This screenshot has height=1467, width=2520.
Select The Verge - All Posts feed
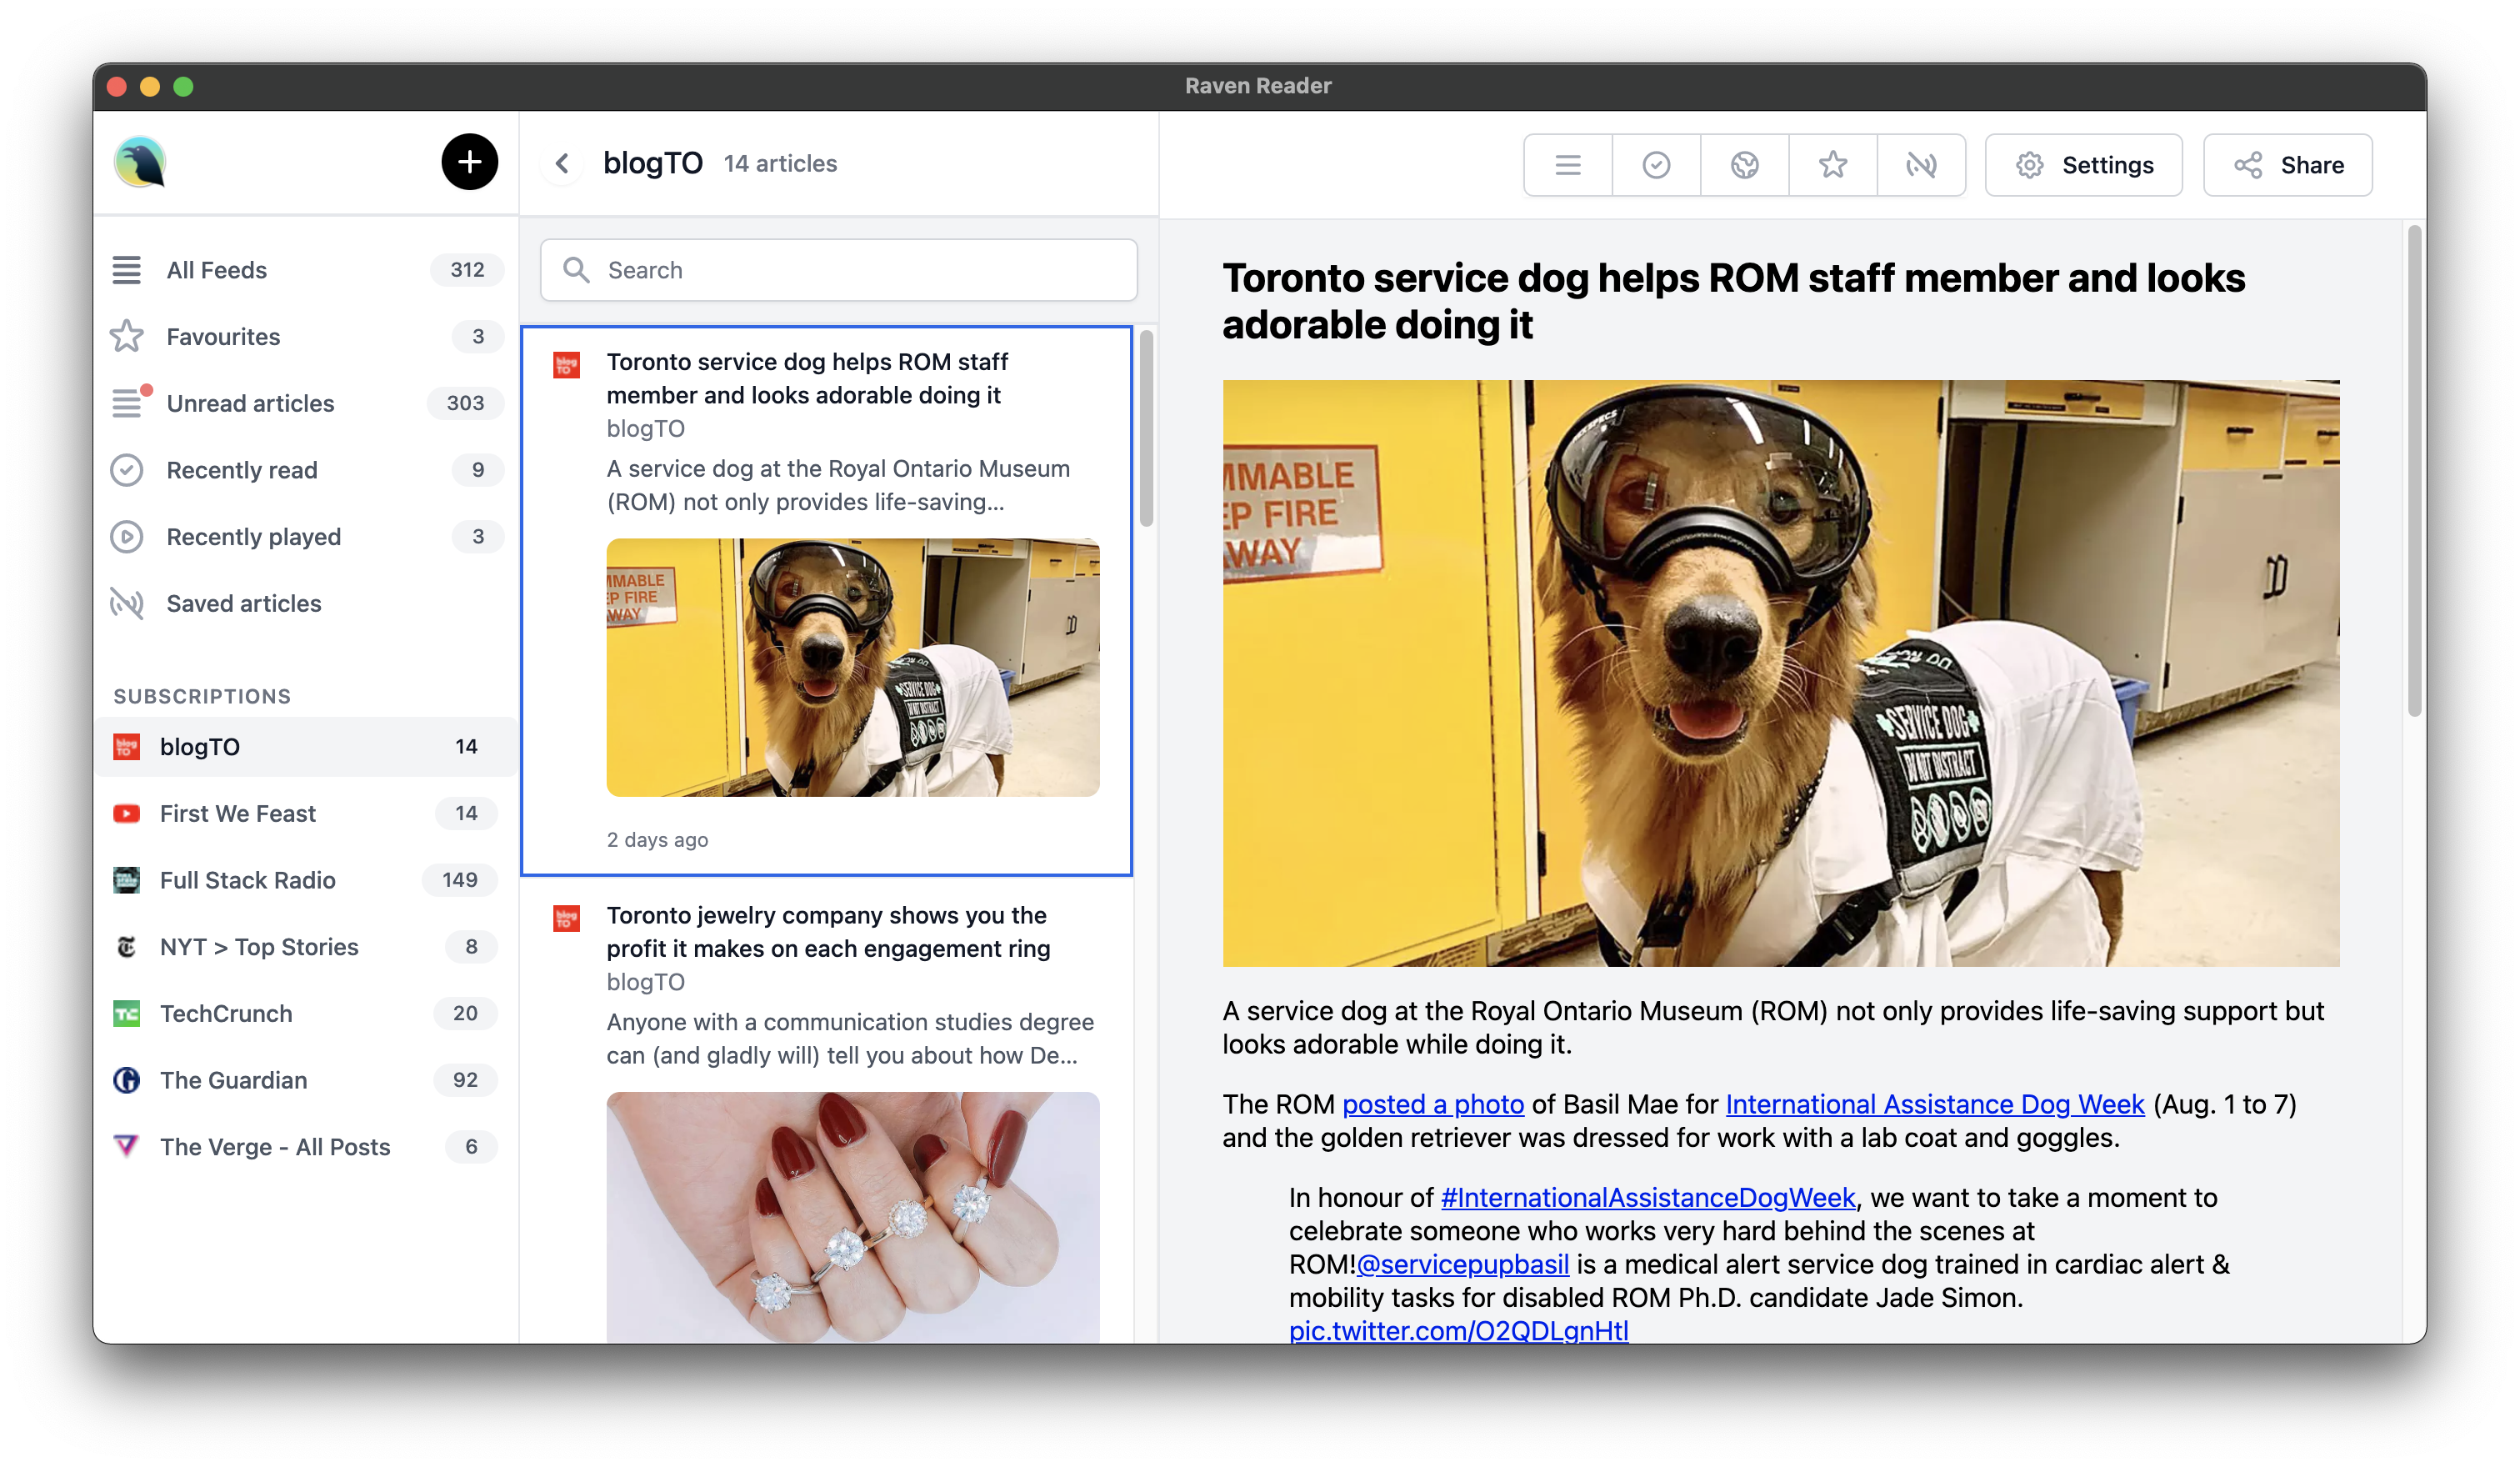coord(275,1146)
